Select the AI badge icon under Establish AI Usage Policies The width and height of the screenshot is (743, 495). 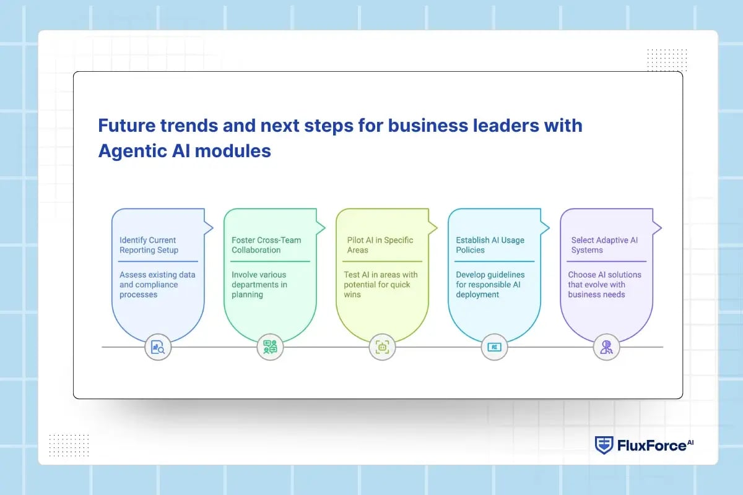click(493, 347)
